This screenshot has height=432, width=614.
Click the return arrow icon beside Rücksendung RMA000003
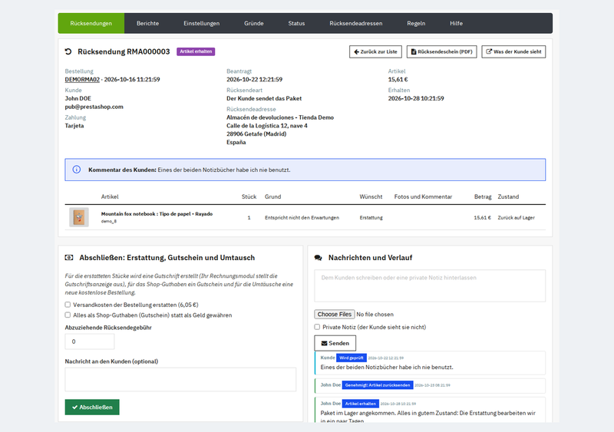coord(68,51)
